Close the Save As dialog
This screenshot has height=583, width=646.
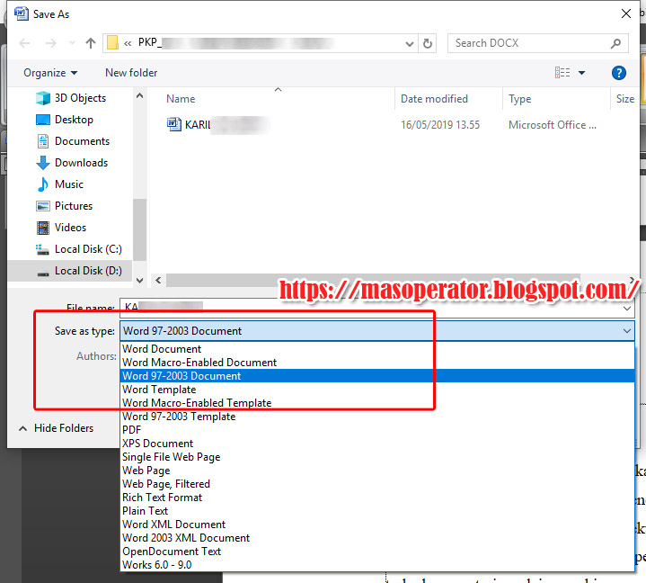(626, 14)
